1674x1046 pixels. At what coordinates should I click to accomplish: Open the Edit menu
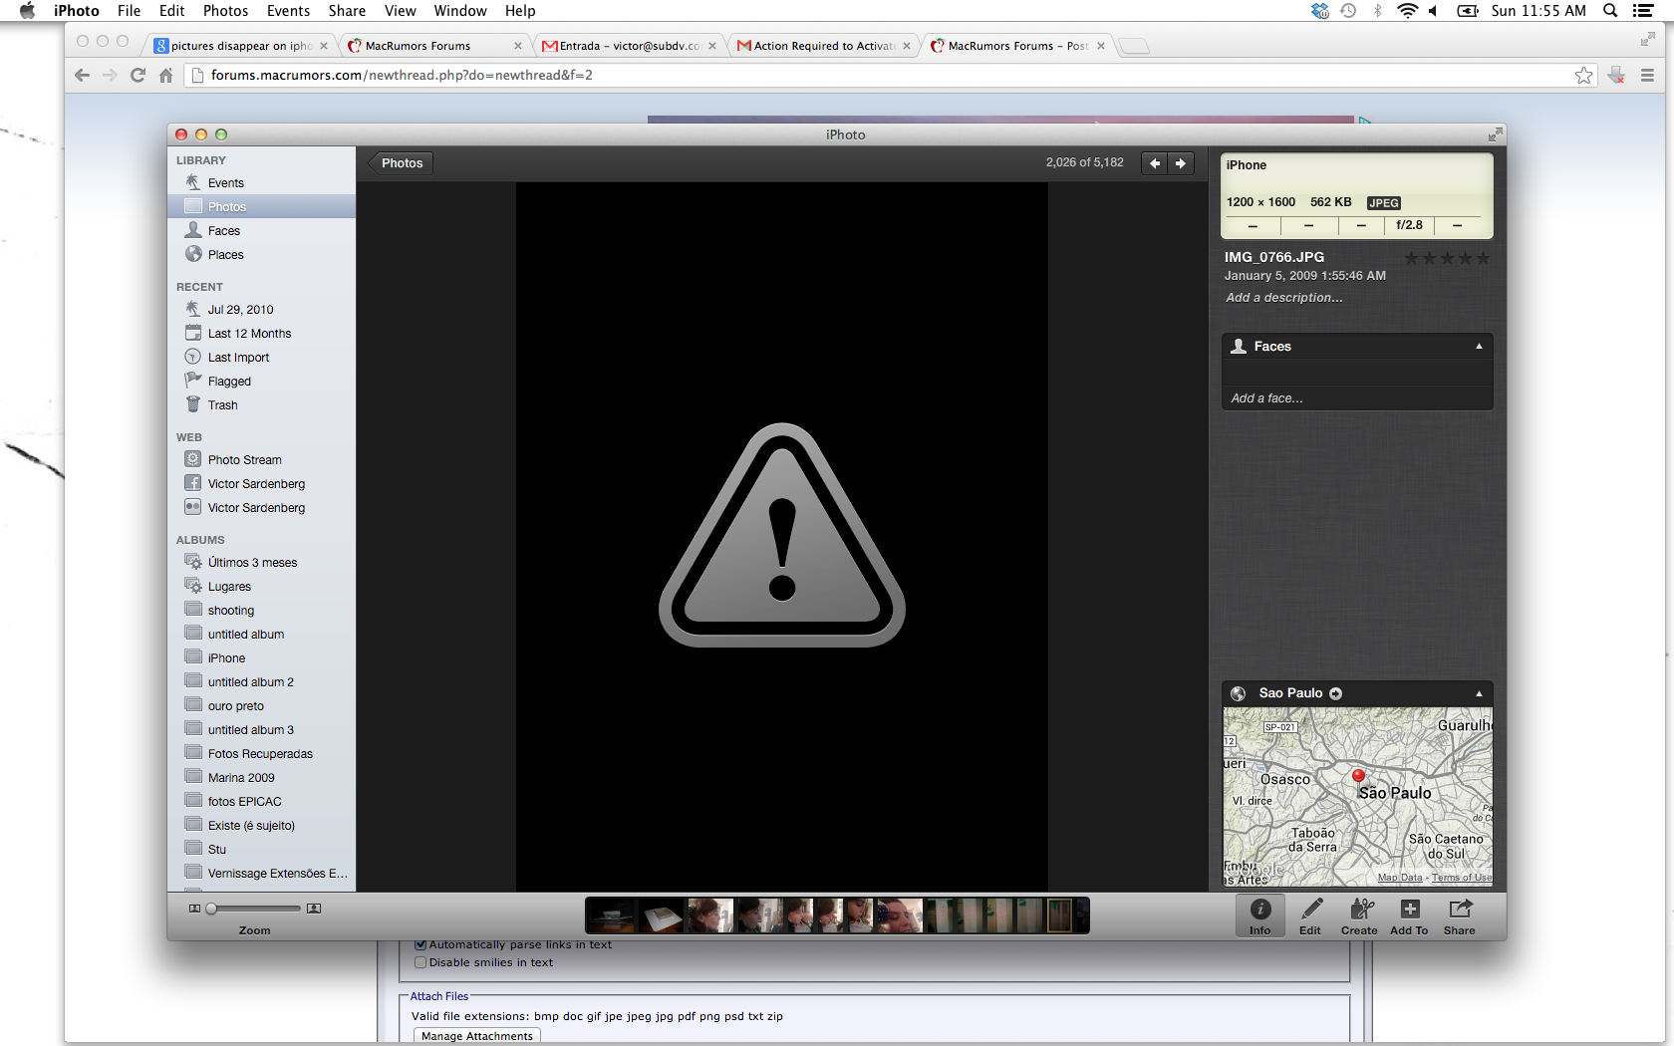[171, 10]
